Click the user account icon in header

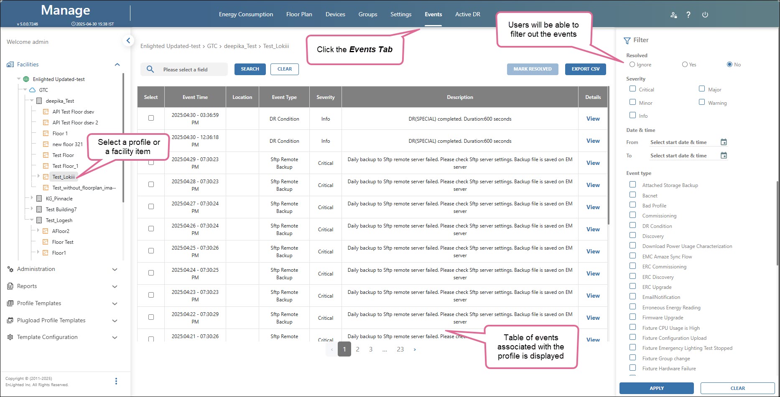tap(673, 15)
